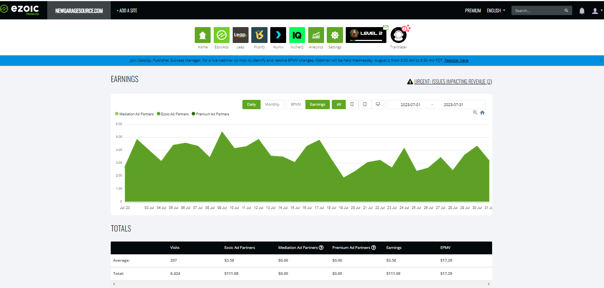Click the Premium link in header

[473, 11]
